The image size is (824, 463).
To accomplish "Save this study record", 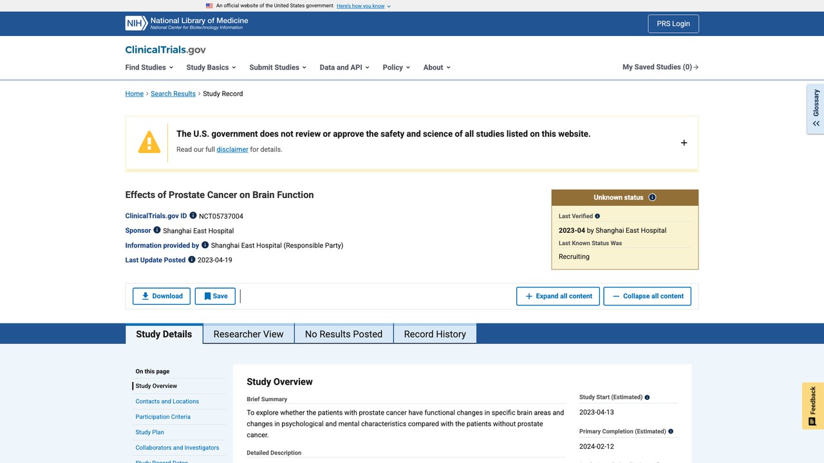I will (215, 296).
